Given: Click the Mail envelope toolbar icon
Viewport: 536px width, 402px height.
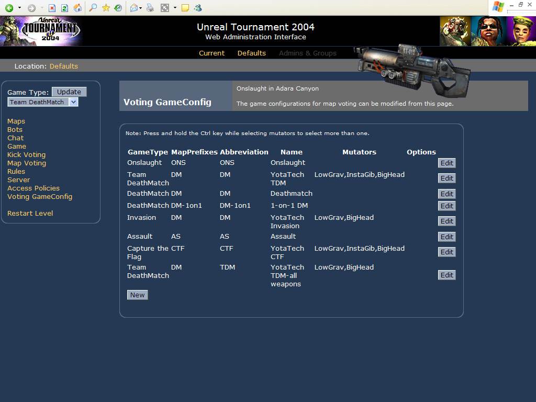Looking at the screenshot, I should click(134, 8).
